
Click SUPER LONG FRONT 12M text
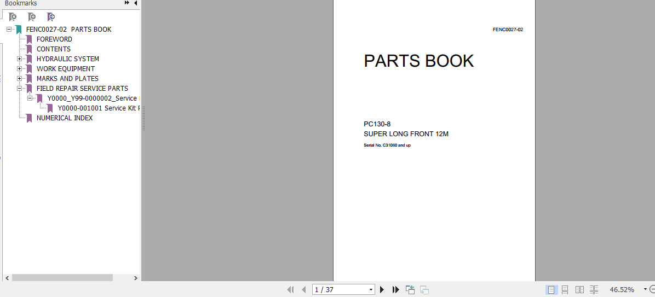click(x=406, y=134)
